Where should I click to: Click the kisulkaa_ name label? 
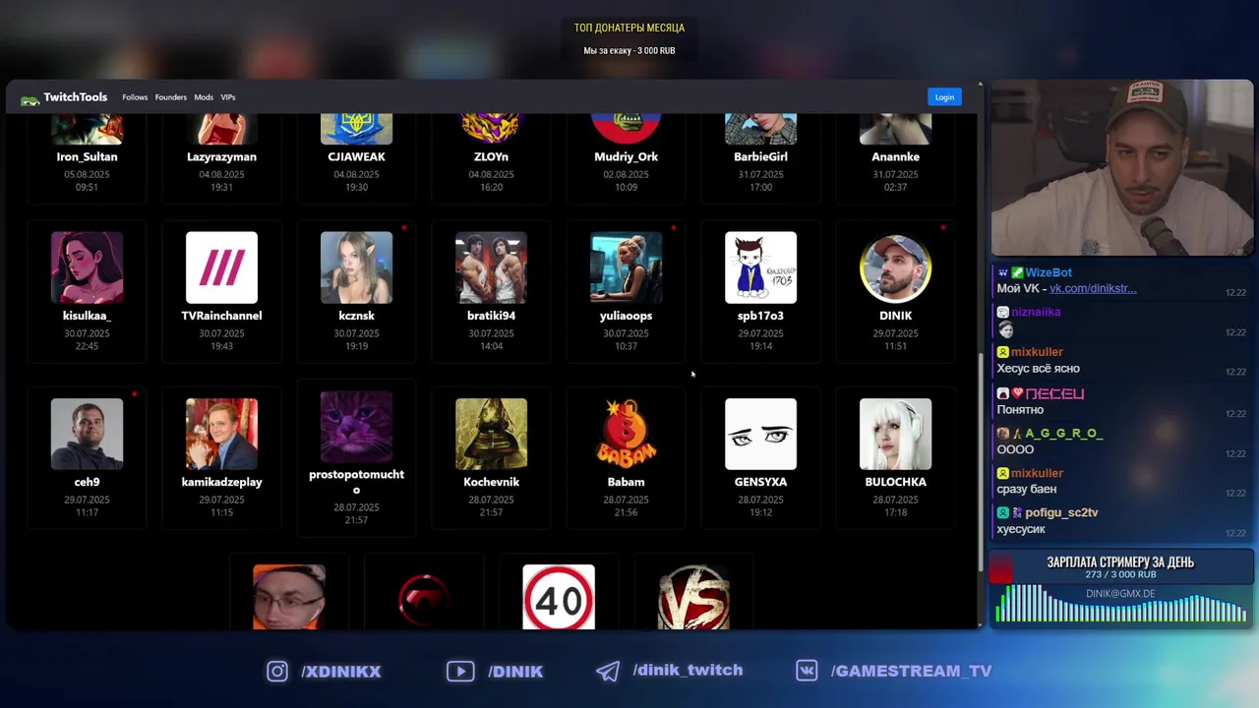click(87, 316)
